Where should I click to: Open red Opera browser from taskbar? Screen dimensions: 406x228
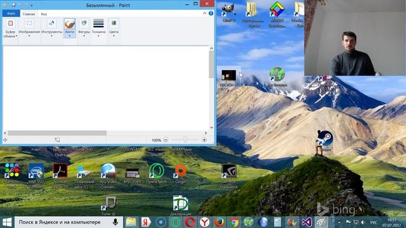click(190, 222)
